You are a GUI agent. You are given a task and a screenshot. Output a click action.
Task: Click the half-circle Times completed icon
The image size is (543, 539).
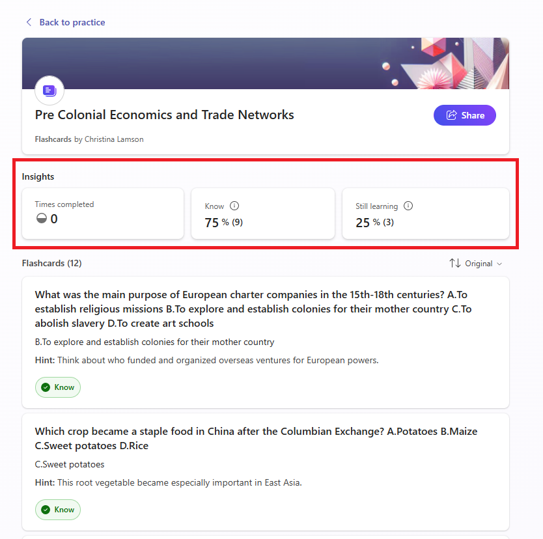click(42, 219)
